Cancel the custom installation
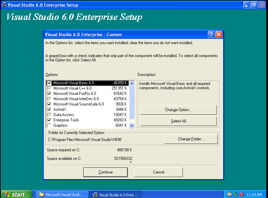Image resolution: width=268 pixels, height=198 pixels. pos(158,172)
